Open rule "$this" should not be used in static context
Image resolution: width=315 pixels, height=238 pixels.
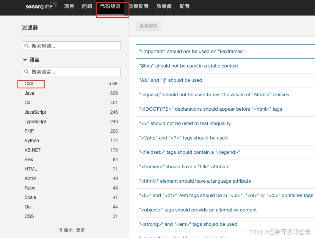coord(188,66)
